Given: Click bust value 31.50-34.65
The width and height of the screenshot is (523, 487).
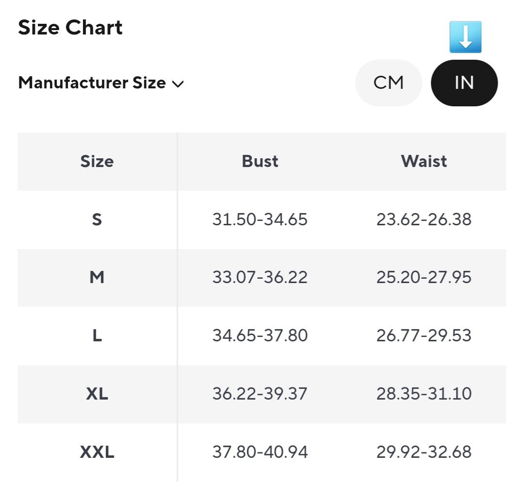Looking at the screenshot, I should pos(260,219).
